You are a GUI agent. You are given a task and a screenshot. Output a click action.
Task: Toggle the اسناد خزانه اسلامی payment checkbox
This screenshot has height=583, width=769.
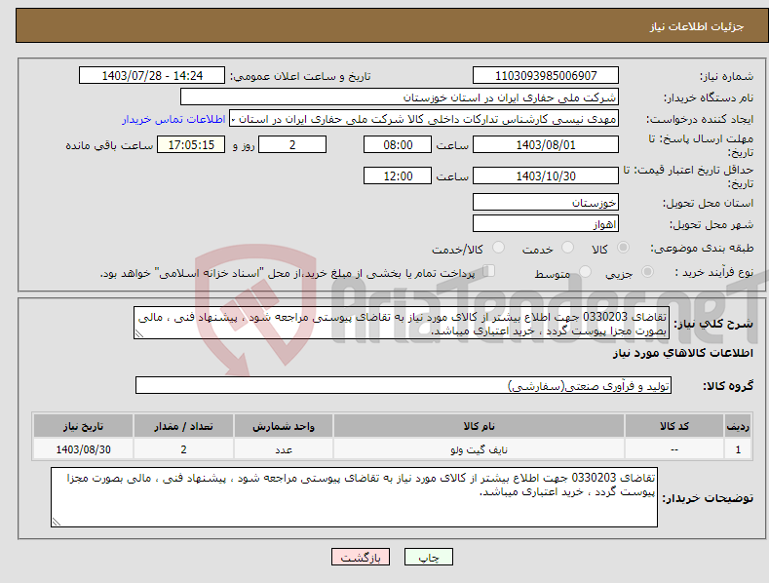(x=489, y=271)
